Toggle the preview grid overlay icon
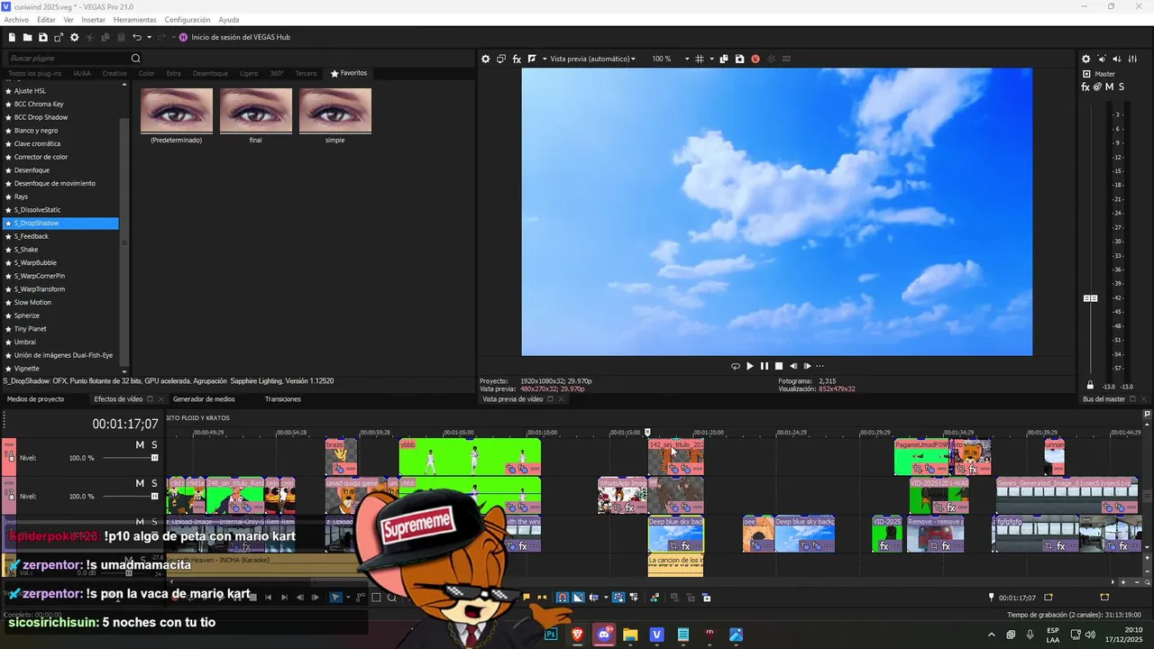The image size is (1154, 649). 700,59
